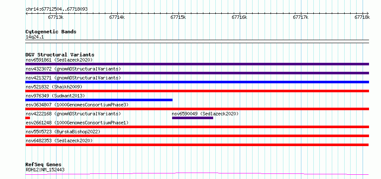Click the red bar for esv3634807
This screenshot has height=179, width=381.
(x=197, y=109)
